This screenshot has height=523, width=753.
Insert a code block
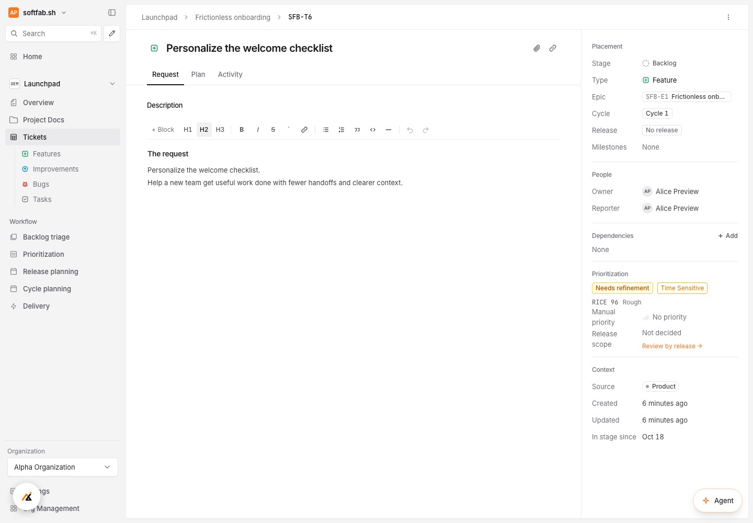click(x=373, y=130)
